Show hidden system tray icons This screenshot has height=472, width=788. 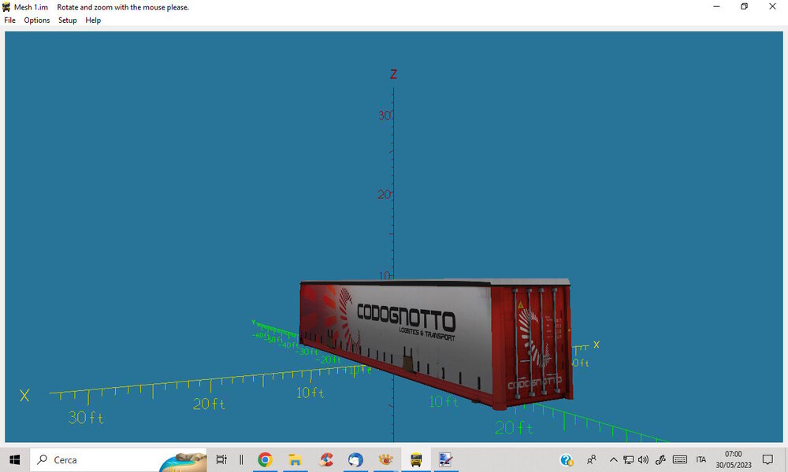(x=613, y=459)
